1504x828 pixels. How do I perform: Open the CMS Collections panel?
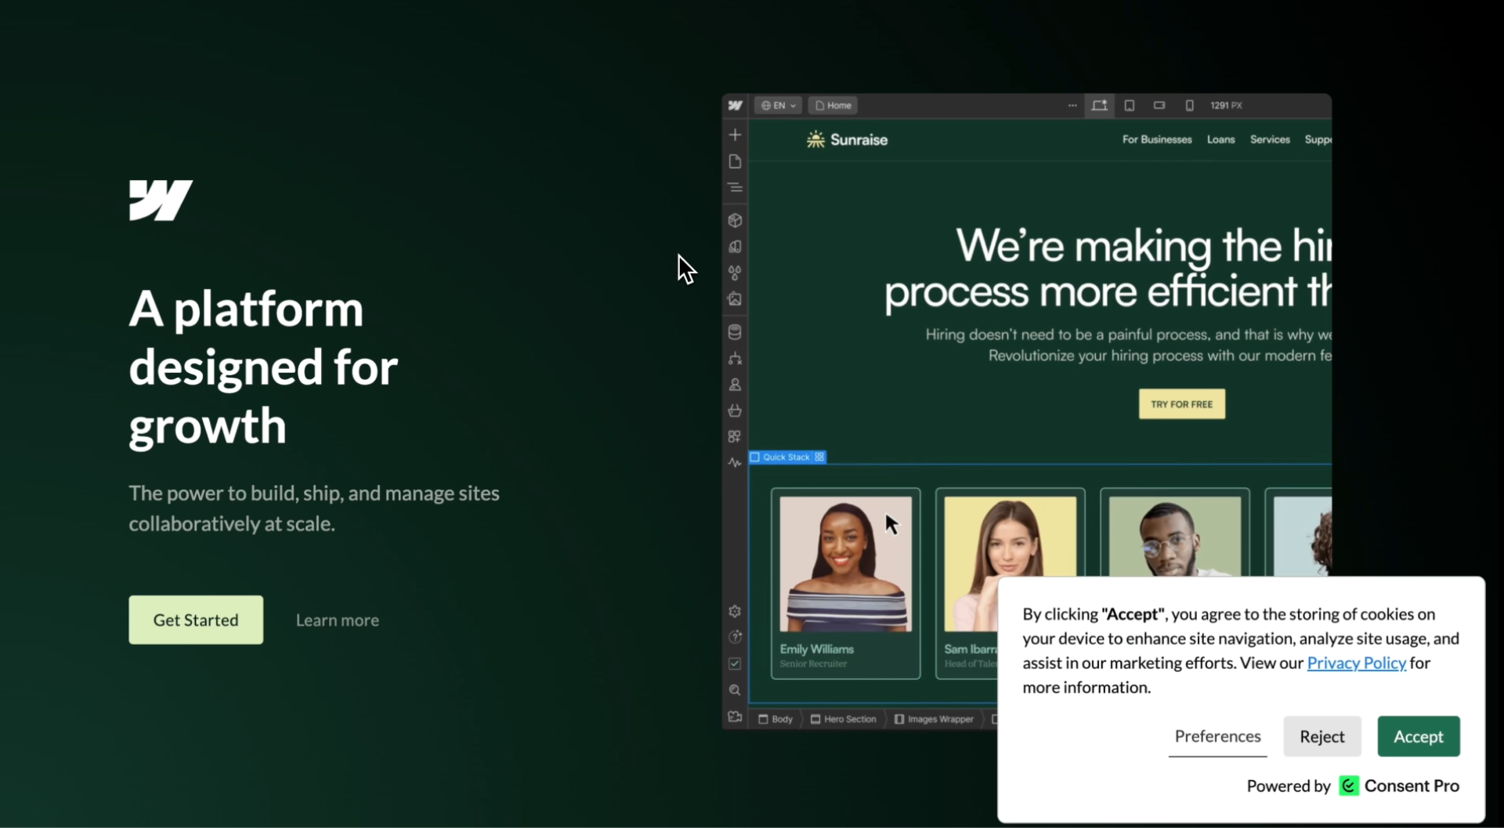736,331
